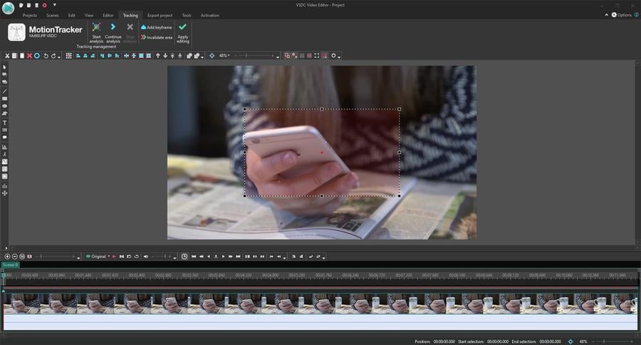
Task: Open the quick access toolbar dropdown arrow
Action: coord(54,5)
